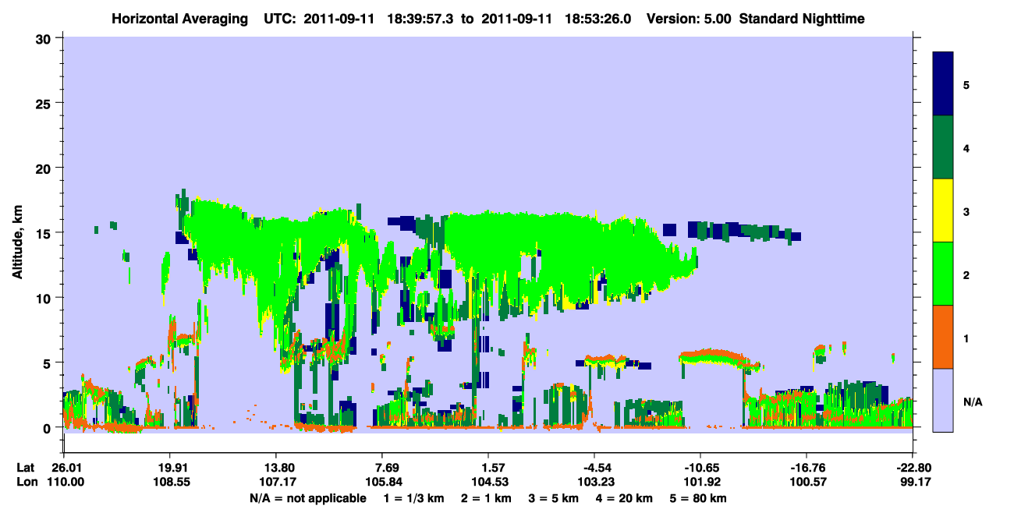Click the yellow colorbar segment labeled 3

tap(943, 210)
